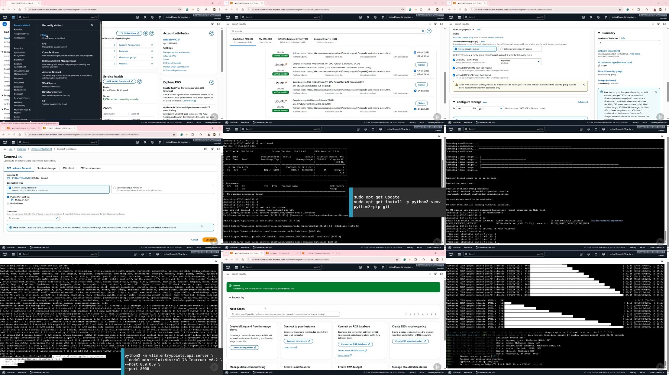669x375 pixels.
Task: Open Account ID menu on Connect to instance window
Action: point(207,140)
